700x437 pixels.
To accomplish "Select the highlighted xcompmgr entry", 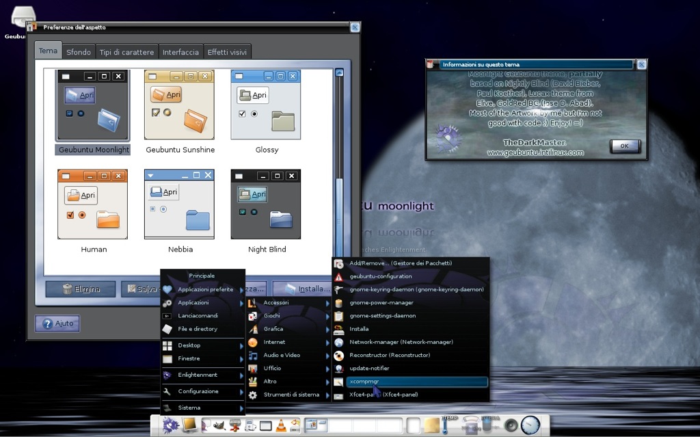I will 411,382.
